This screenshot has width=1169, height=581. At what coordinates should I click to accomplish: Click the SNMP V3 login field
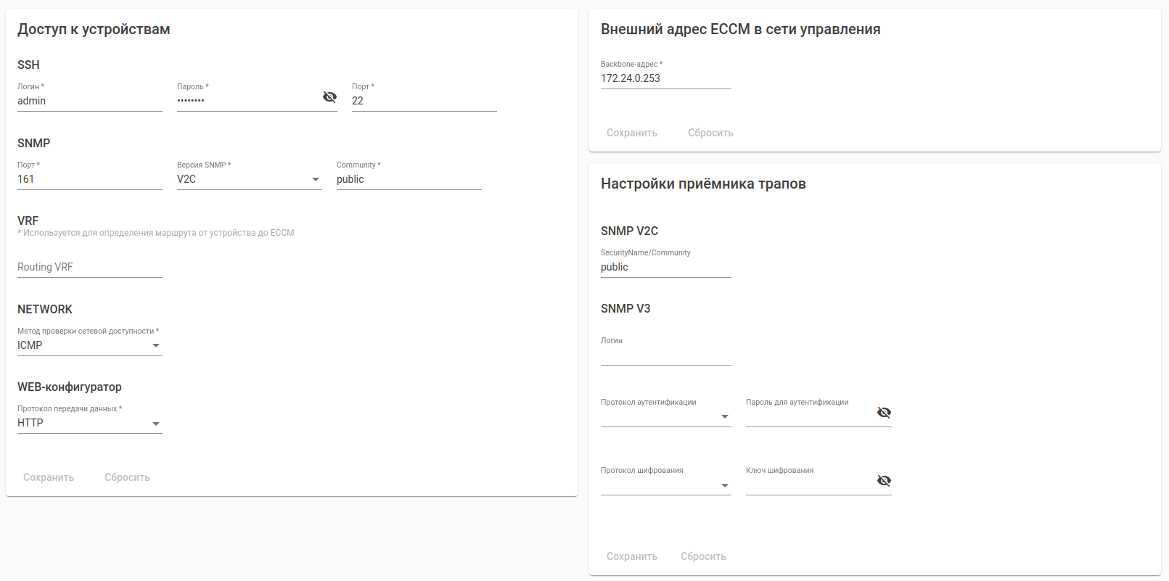pos(665,355)
